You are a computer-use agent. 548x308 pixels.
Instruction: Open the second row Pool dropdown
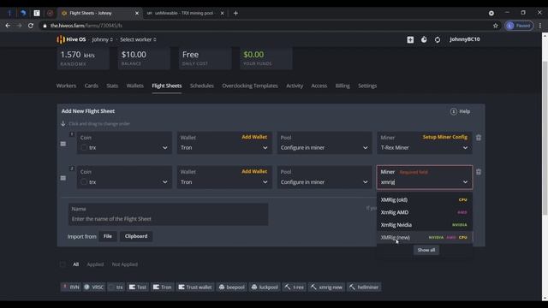325,177
